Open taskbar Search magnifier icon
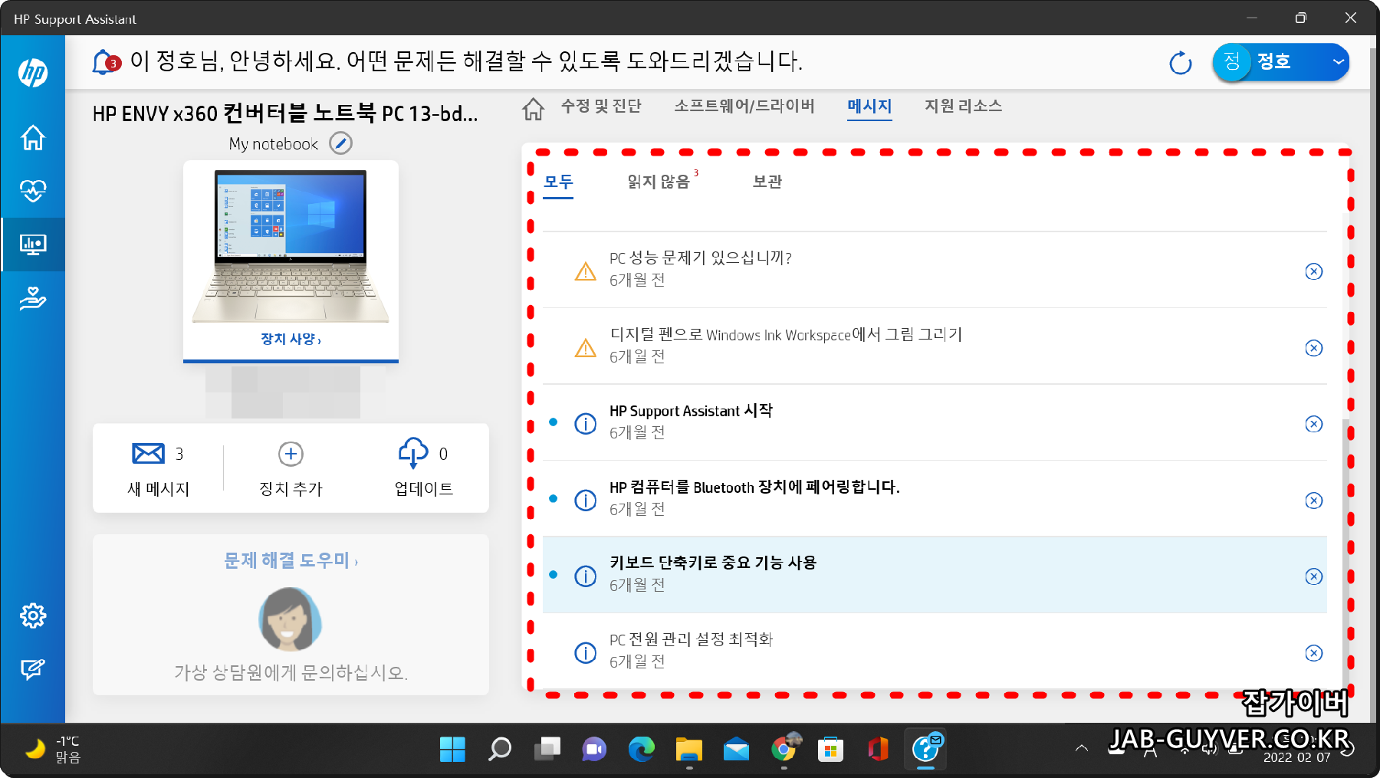 500,749
